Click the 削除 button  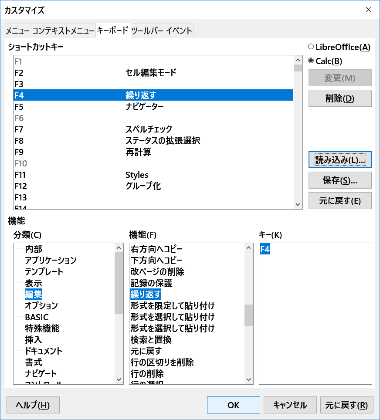(339, 98)
